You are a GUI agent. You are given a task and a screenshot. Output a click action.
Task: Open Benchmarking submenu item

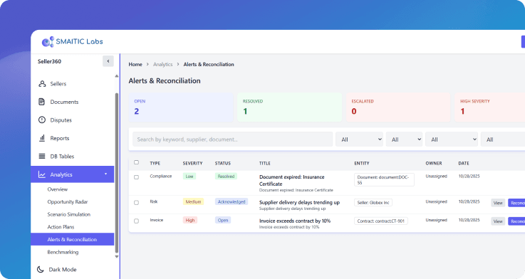coord(63,252)
